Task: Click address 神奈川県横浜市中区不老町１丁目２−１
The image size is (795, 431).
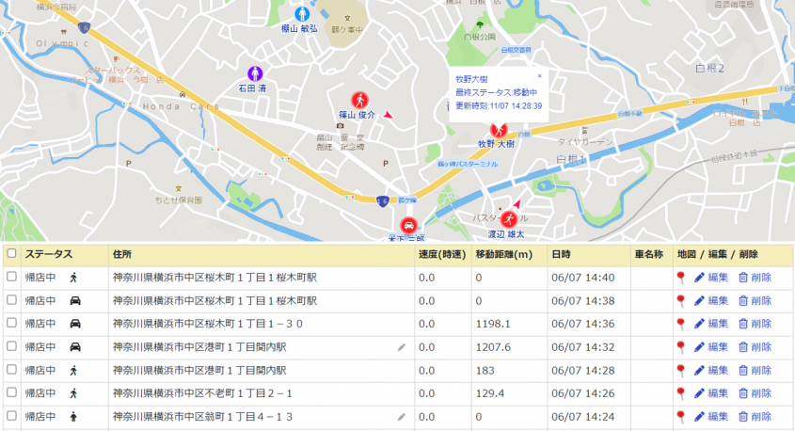Action: pyautogui.click(x=202, y=393)
